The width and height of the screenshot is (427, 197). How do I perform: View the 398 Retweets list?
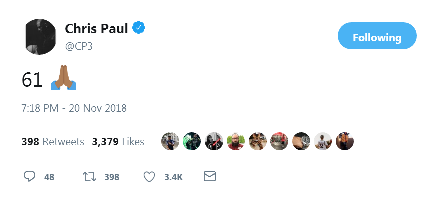point(53,142)
